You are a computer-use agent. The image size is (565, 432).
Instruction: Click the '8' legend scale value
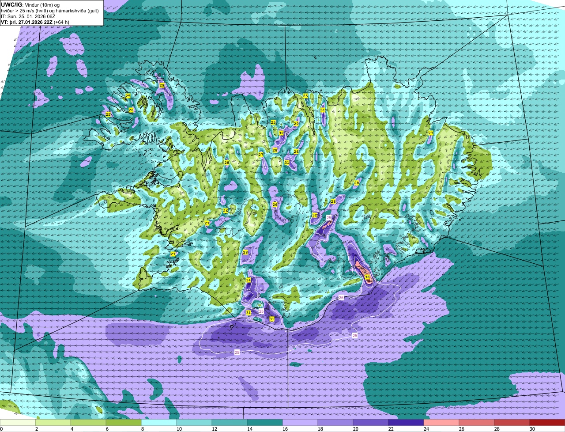coord(143,429)
